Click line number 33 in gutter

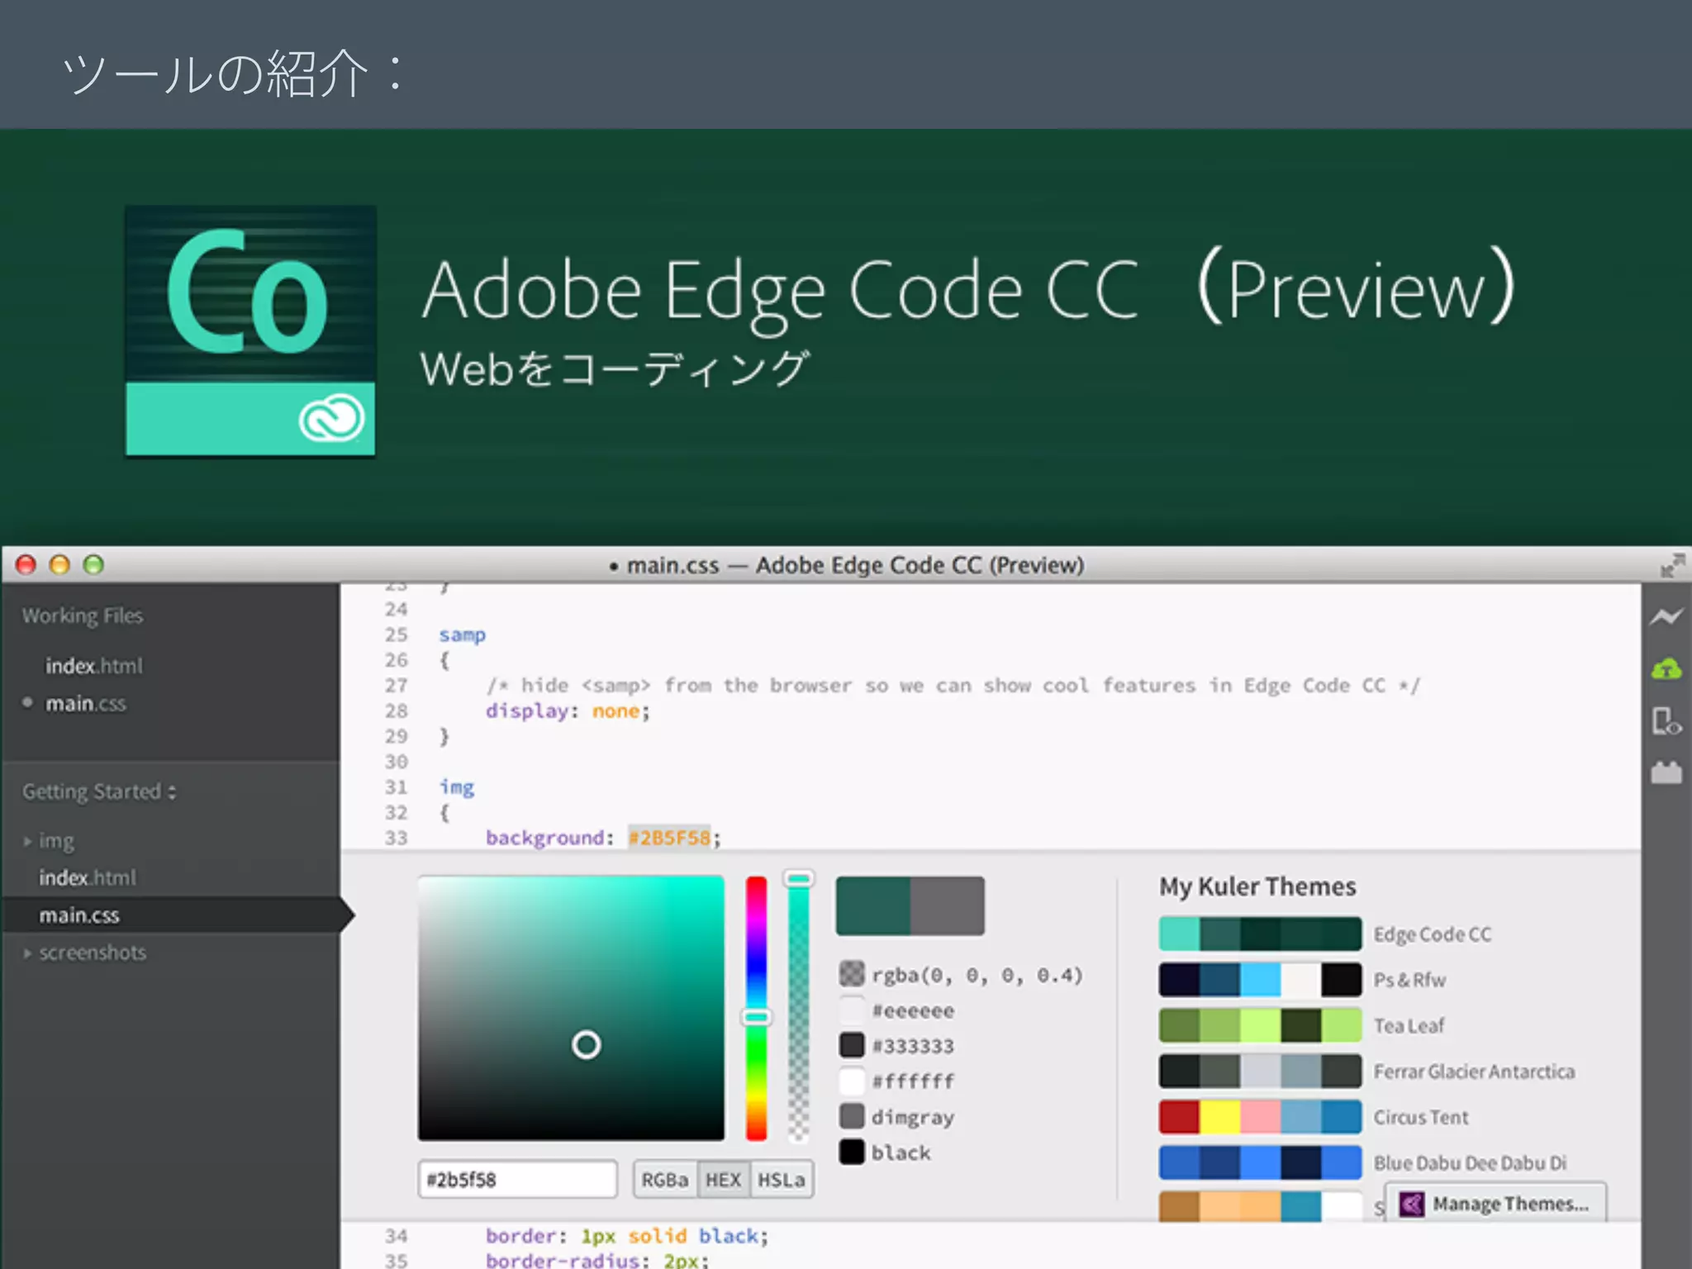point(397,838)
